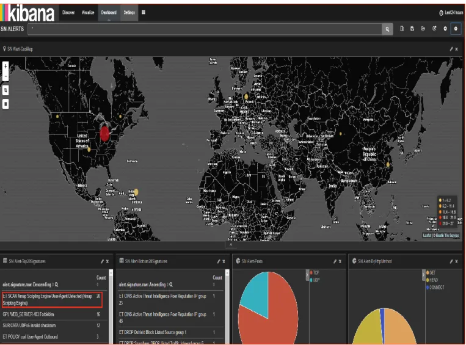Image resolution: width=466 pixels, height=345 pixels.
Task: Click the Leaflet attribution link
Action: click(x=427, y=235)
